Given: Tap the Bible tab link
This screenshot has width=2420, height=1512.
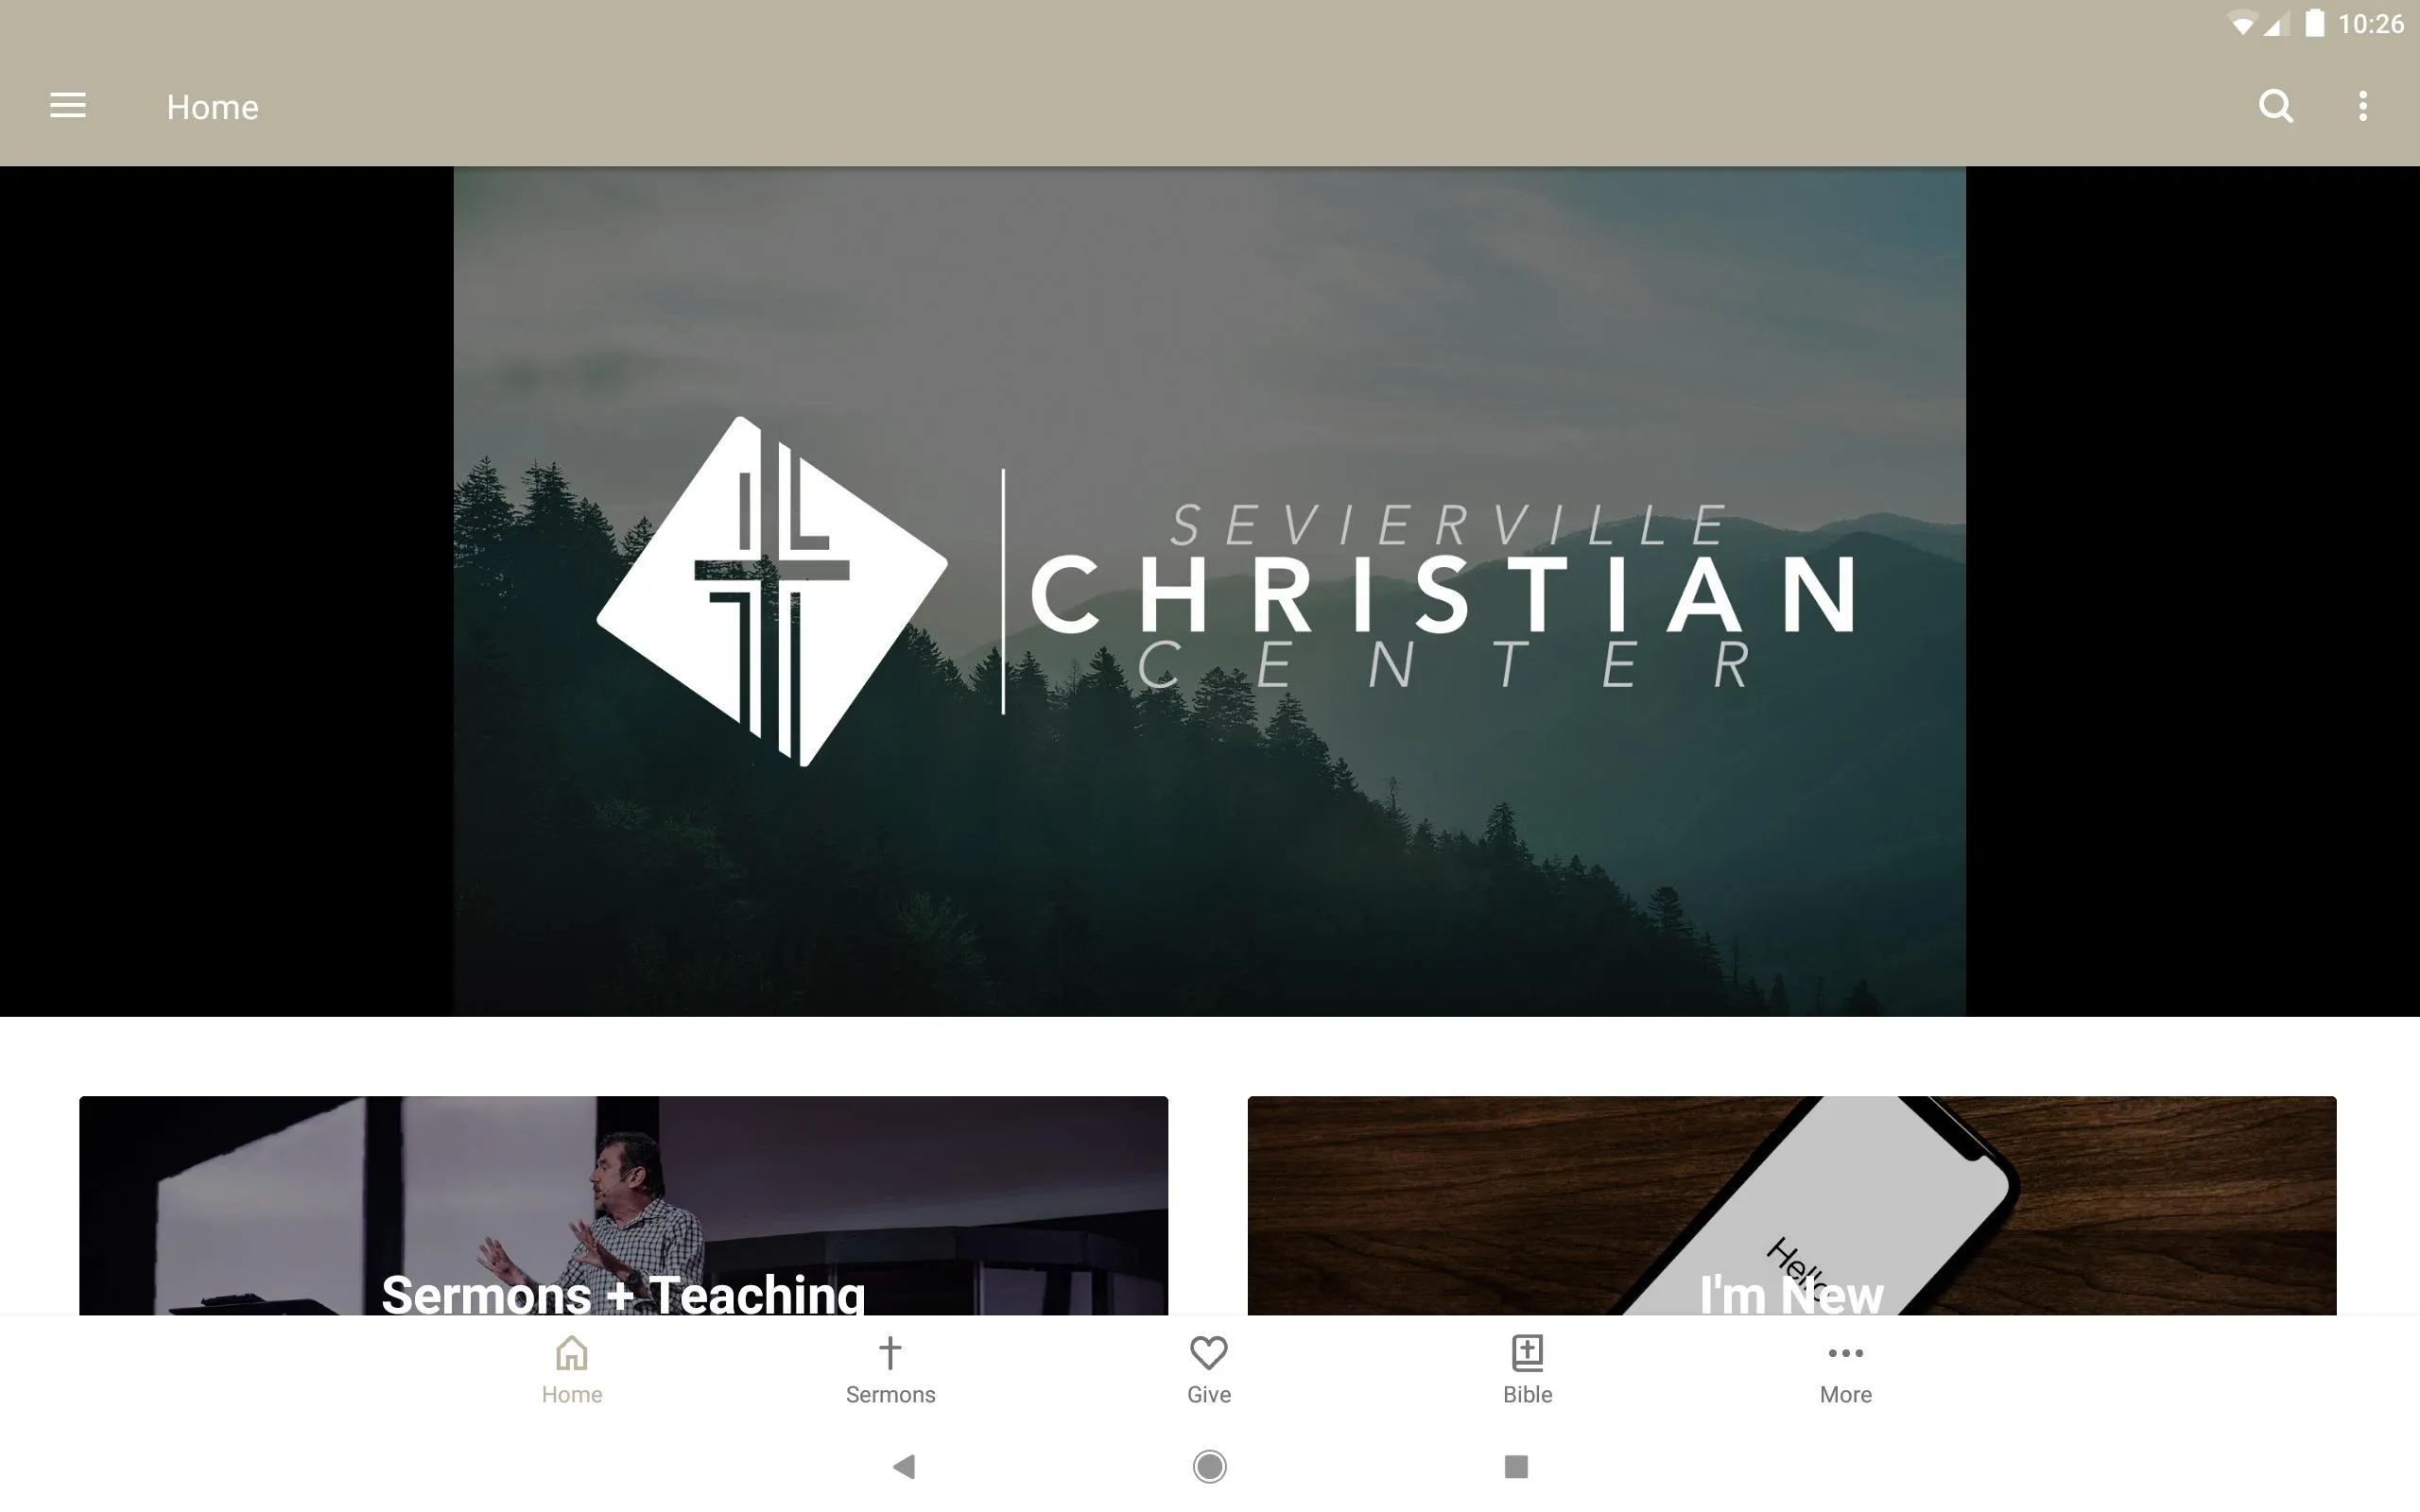Looking at the screenshot, I should (x=1527, y=1369).
